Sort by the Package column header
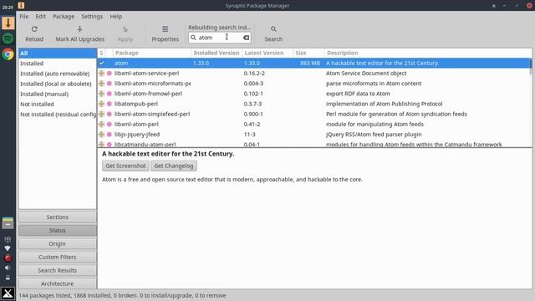This screenshot has height=301, width=535. click(x=152, y=53)
